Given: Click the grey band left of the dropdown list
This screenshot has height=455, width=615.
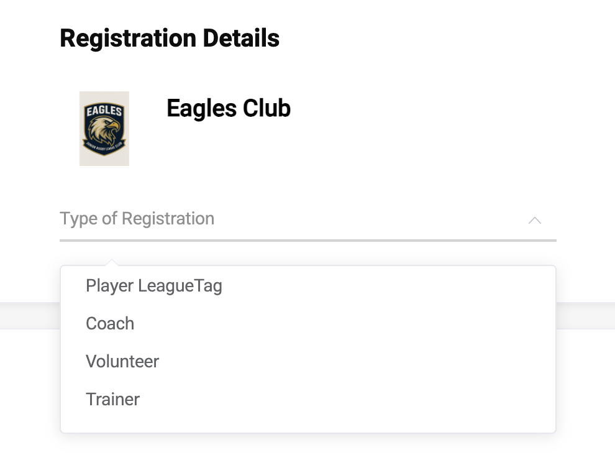Looking at the screenshot, I should pos(30,316).
